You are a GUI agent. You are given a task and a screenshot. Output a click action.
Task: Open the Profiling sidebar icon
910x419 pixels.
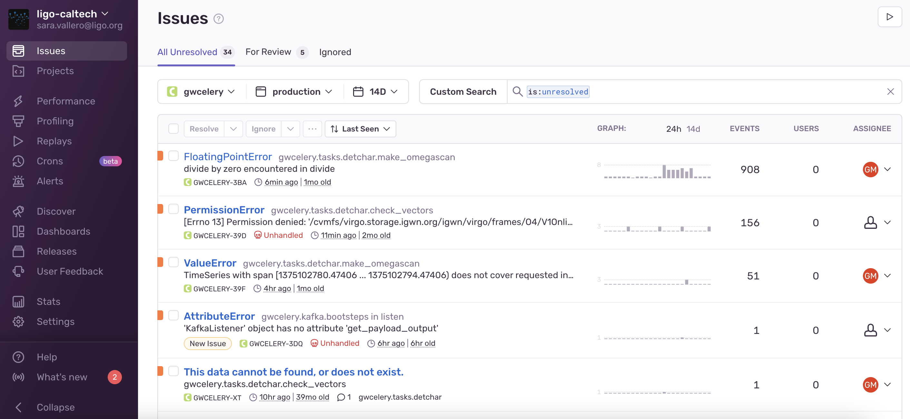click(x=18, y=121)
